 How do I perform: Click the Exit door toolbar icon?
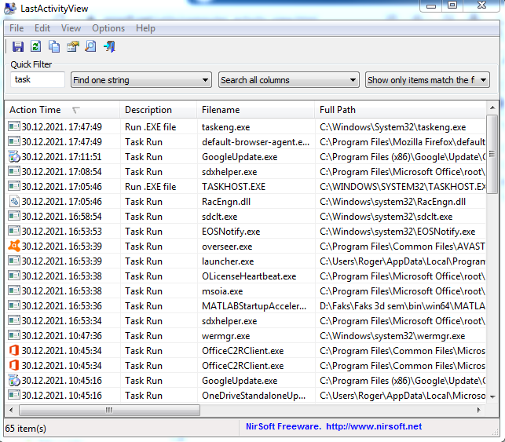(x=110, y=47)
